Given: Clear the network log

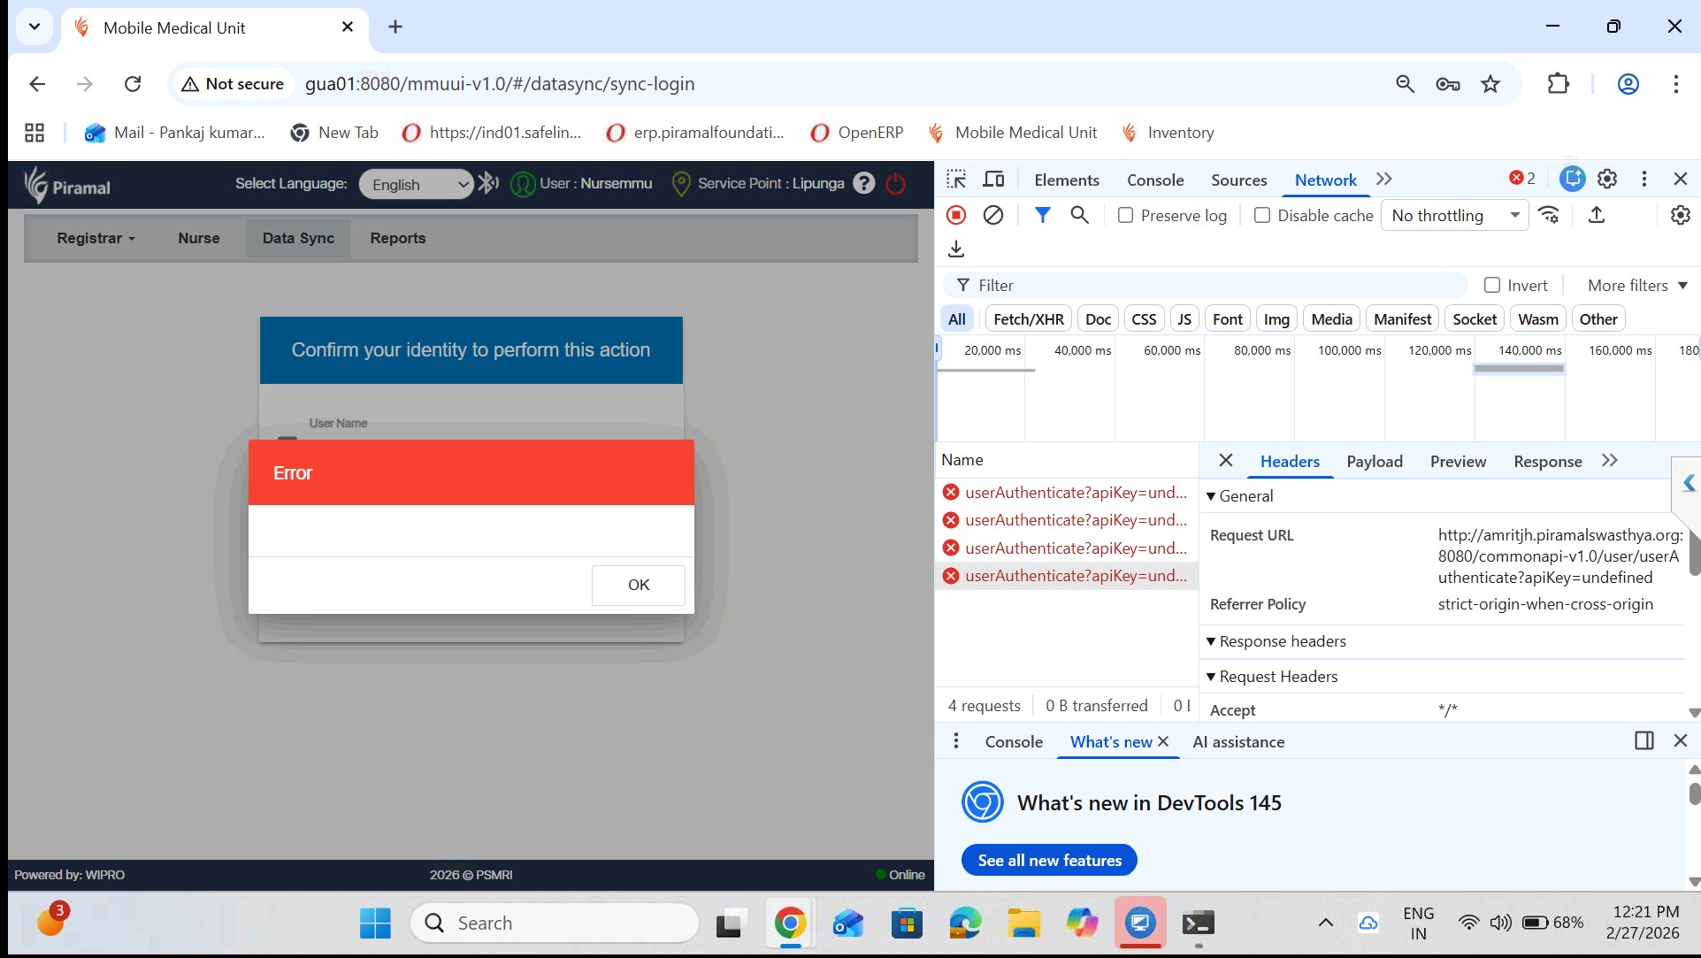Looking at the screenshot, I should [x=993, y=215].
